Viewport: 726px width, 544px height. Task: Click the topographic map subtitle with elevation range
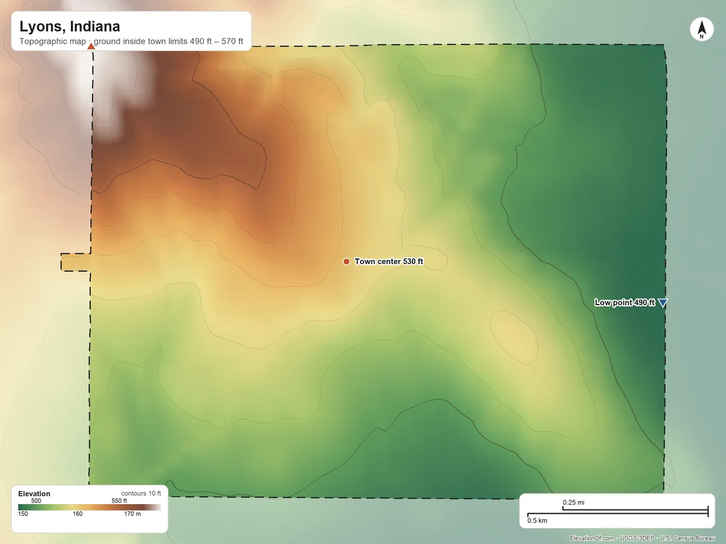pos(131,42)
